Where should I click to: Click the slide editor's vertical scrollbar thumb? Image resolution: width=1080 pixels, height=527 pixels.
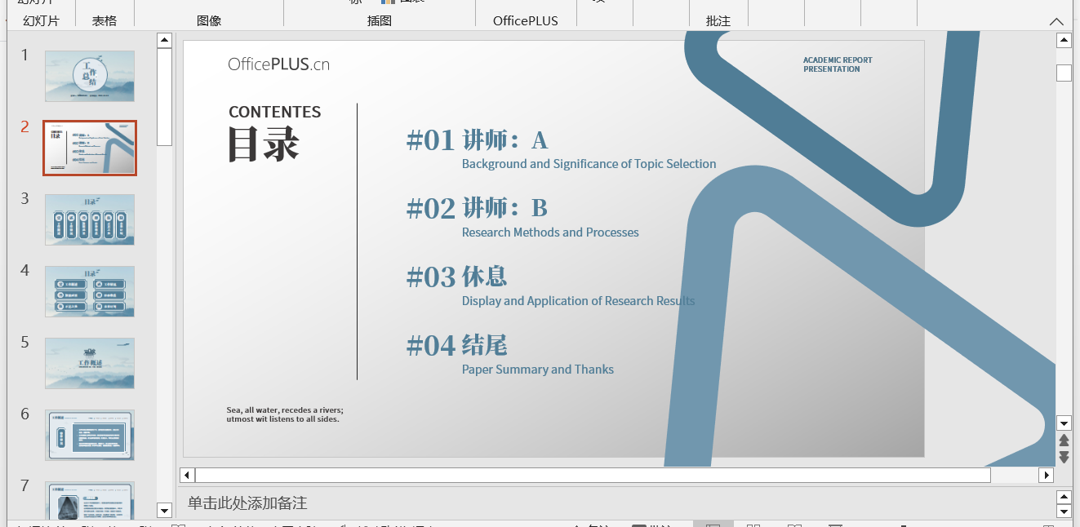click(x=1064, y=73)
